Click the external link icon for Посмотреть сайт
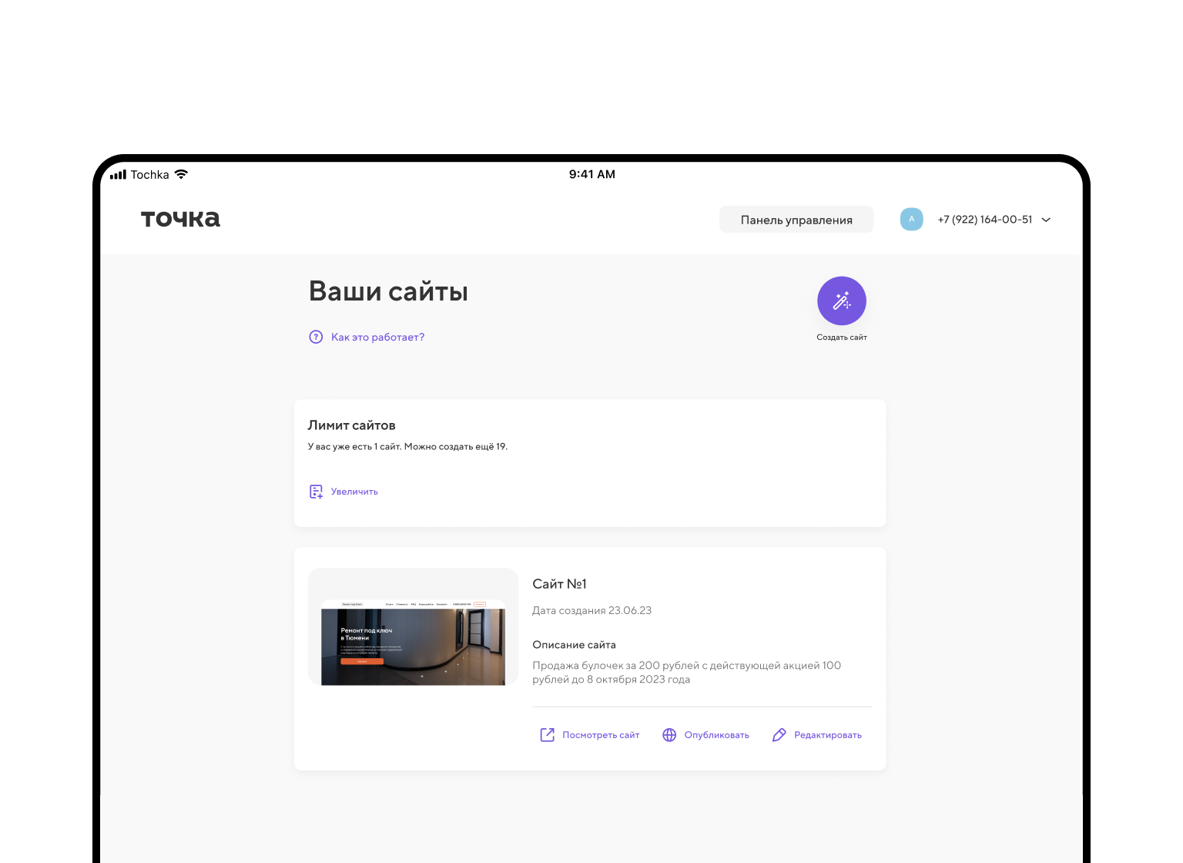This screenshot has width=1183, height=863. (547, 735)
